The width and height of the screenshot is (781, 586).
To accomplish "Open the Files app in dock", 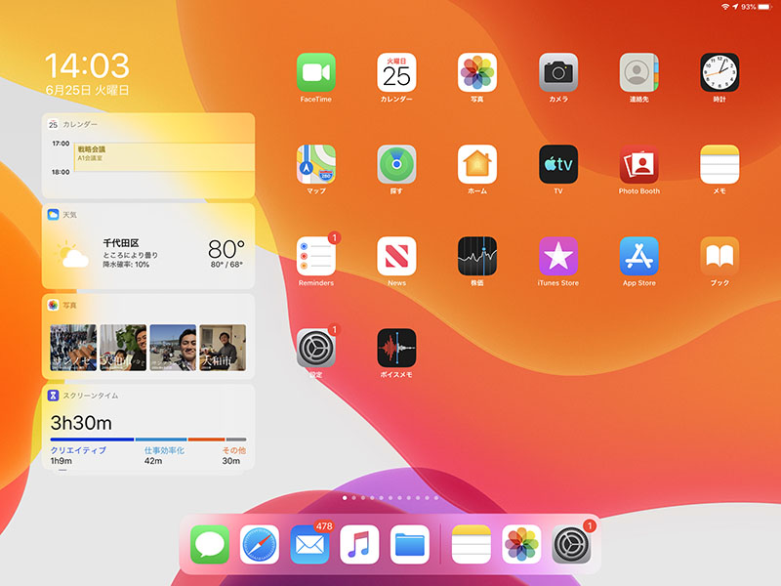I will (x=409, y=544).
